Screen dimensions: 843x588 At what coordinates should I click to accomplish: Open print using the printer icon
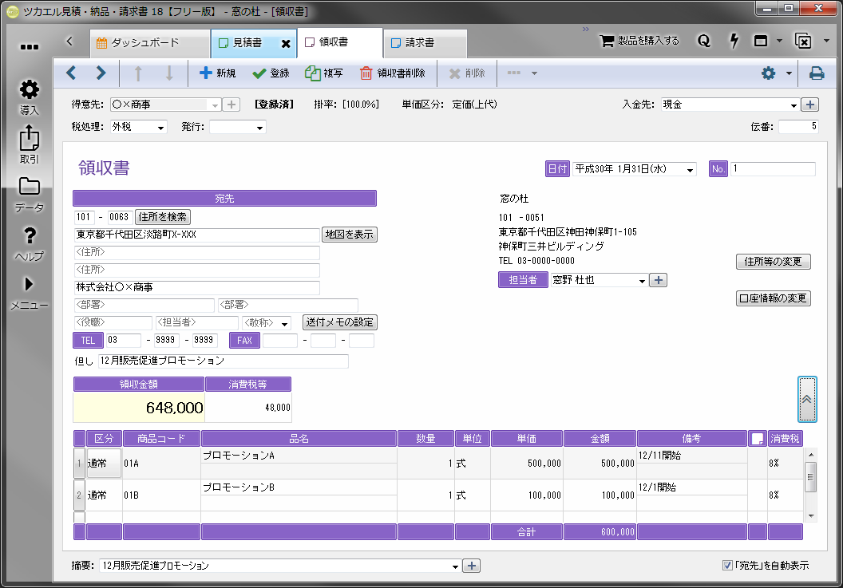coord(816,73)
